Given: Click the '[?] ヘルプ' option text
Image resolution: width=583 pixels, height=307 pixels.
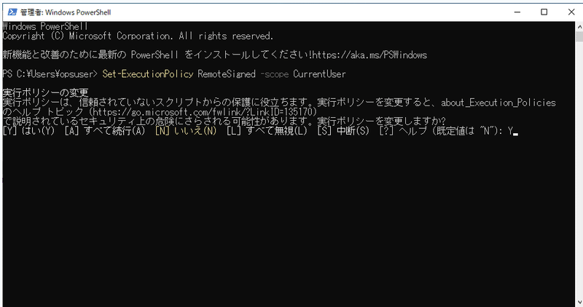Looking at the screenshot, I should tap(403, 131).
